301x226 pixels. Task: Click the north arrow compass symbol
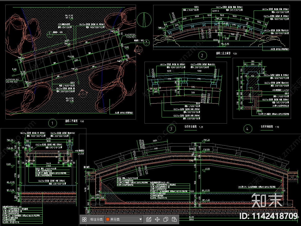[x=145, y=20]
